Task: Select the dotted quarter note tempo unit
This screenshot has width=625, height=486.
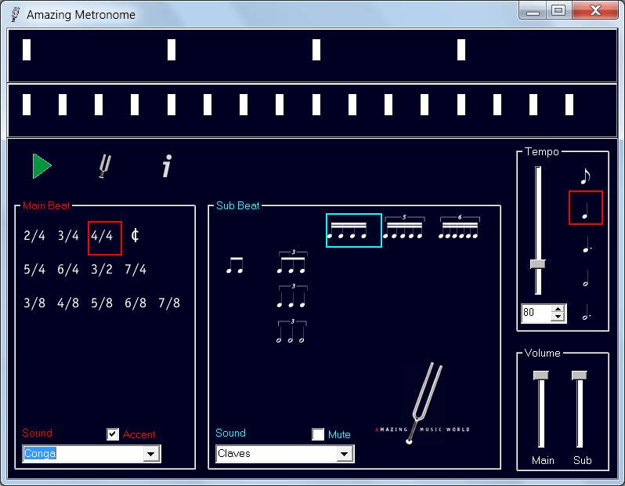Action: (x=585, y=248)
